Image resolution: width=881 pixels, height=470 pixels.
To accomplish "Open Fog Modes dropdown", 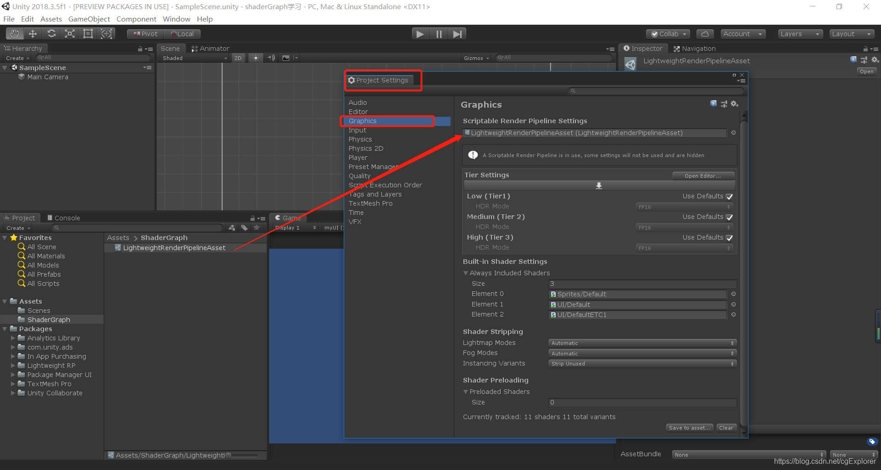I will point(642,354).
